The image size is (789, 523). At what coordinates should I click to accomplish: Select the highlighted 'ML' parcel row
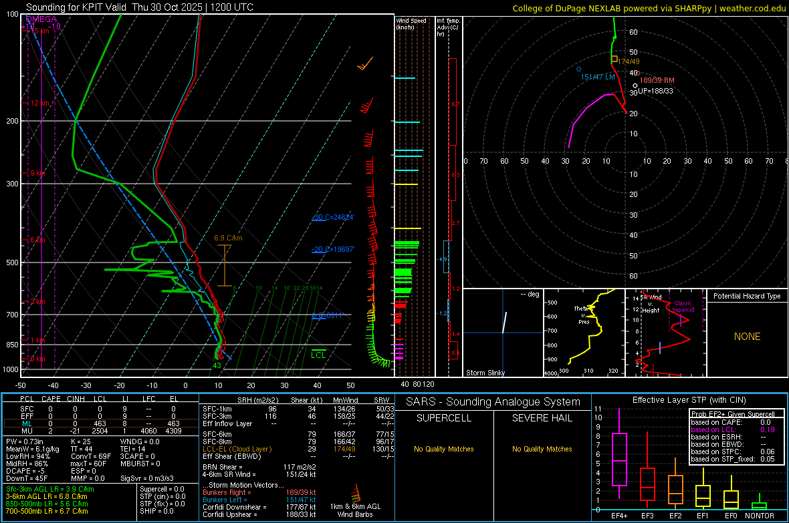pyautogui.click(x=100, y=423)
